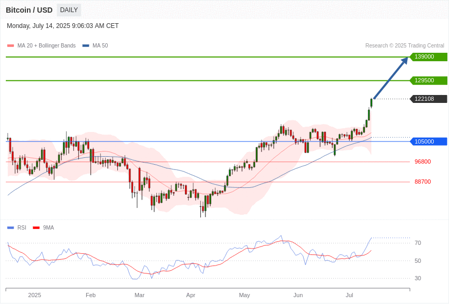This screenshot has width=449, height=304.
Task: Click the pink MA 20 Bollinger legend swatch
Action: [x=11, y=46]
